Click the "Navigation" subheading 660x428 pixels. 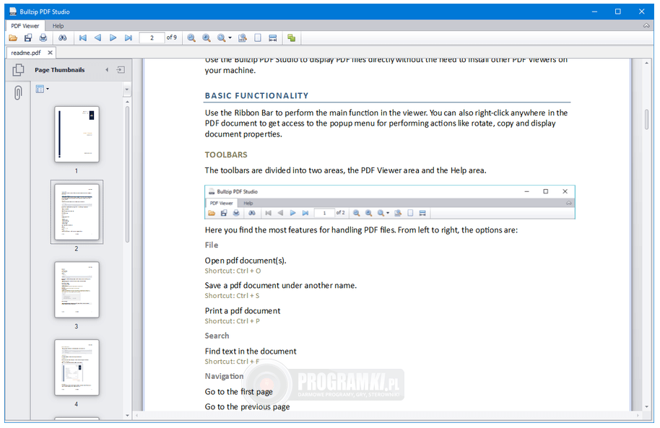point(224,376)
